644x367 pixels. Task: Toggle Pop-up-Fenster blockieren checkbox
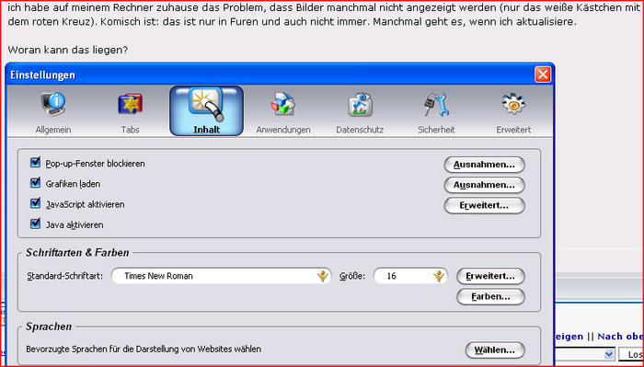click(35, 163)
